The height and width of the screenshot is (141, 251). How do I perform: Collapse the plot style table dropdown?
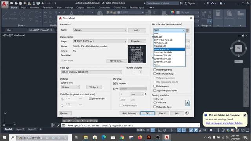click(x=183, y=30)
